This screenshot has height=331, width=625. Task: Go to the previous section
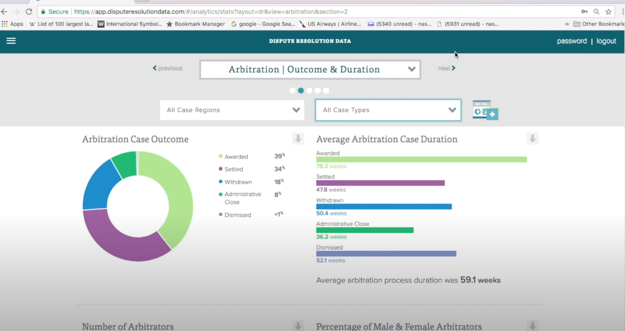click(168, 68)
